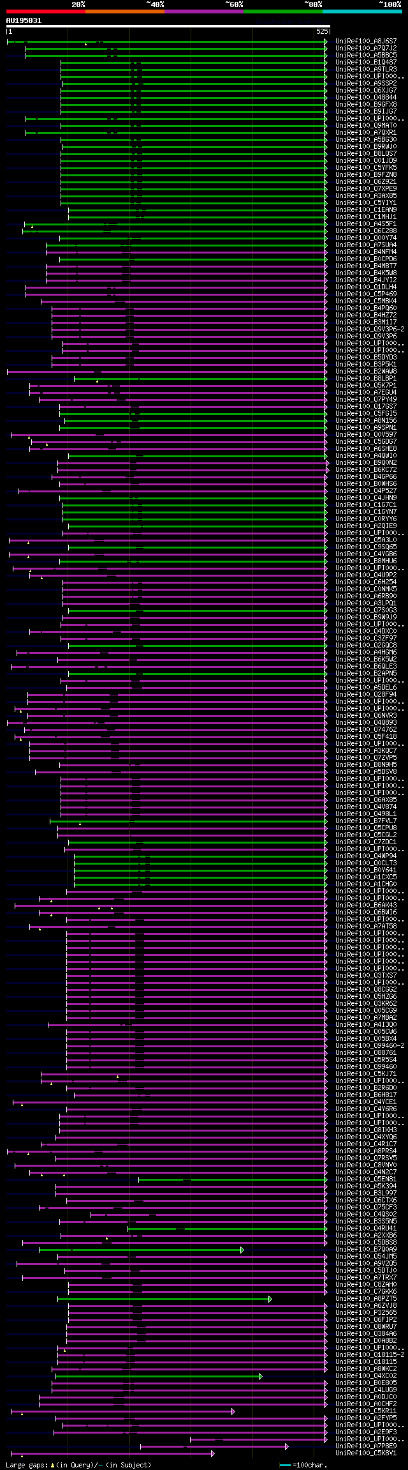Viewport: 408px width, 1470px height.
Task: Select UniRef100_C5FGI5 hit
Action: coord(366,414)
